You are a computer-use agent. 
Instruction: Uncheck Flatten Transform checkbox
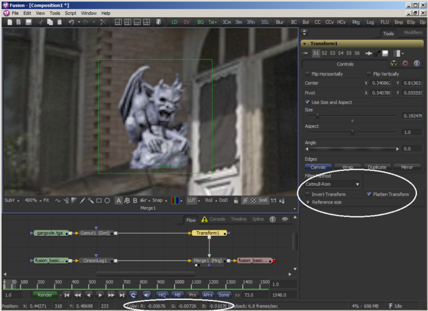click(x=369, y=194)
